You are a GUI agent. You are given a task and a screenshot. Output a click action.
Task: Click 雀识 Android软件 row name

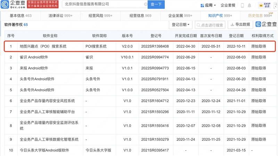point(34,57)
